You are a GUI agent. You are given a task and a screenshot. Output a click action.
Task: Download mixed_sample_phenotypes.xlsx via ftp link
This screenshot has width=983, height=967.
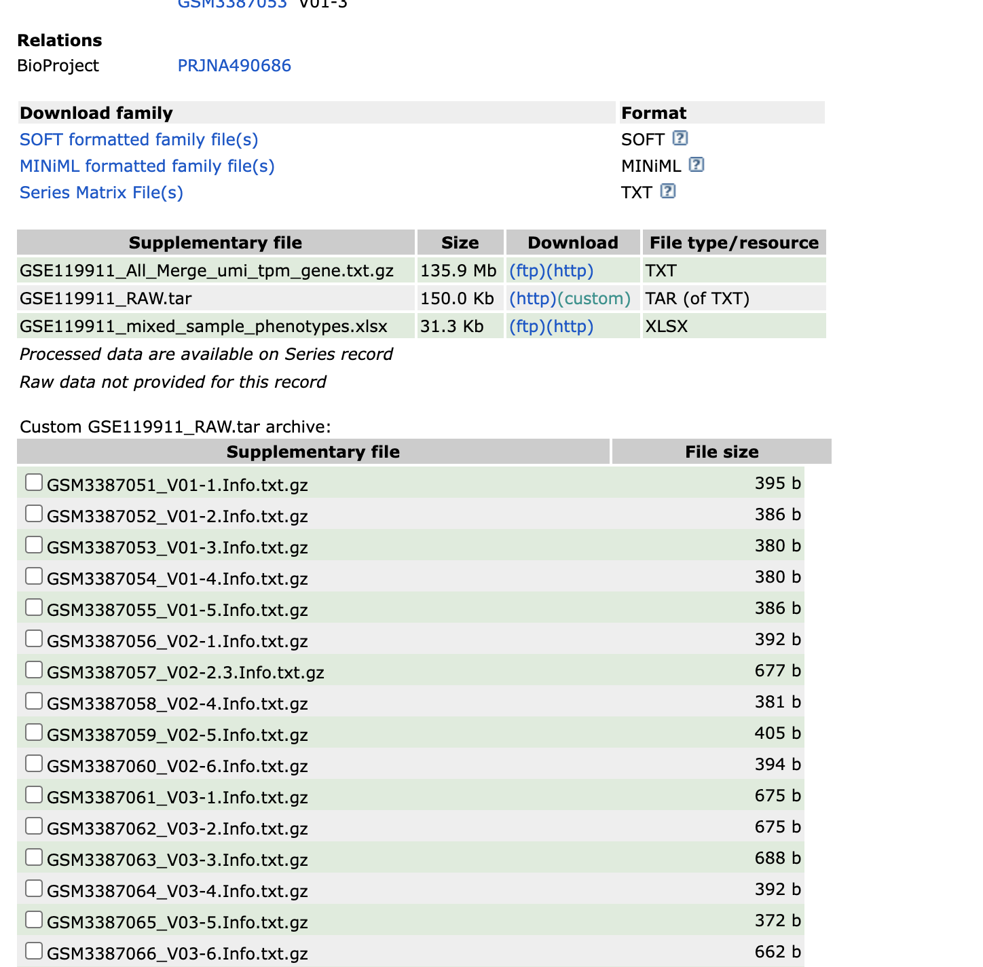pos(527,327)
